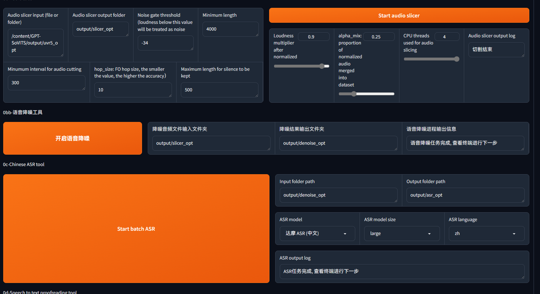Expand the ASR model size dropdown

pyautogui.click(x=402, y=234)
